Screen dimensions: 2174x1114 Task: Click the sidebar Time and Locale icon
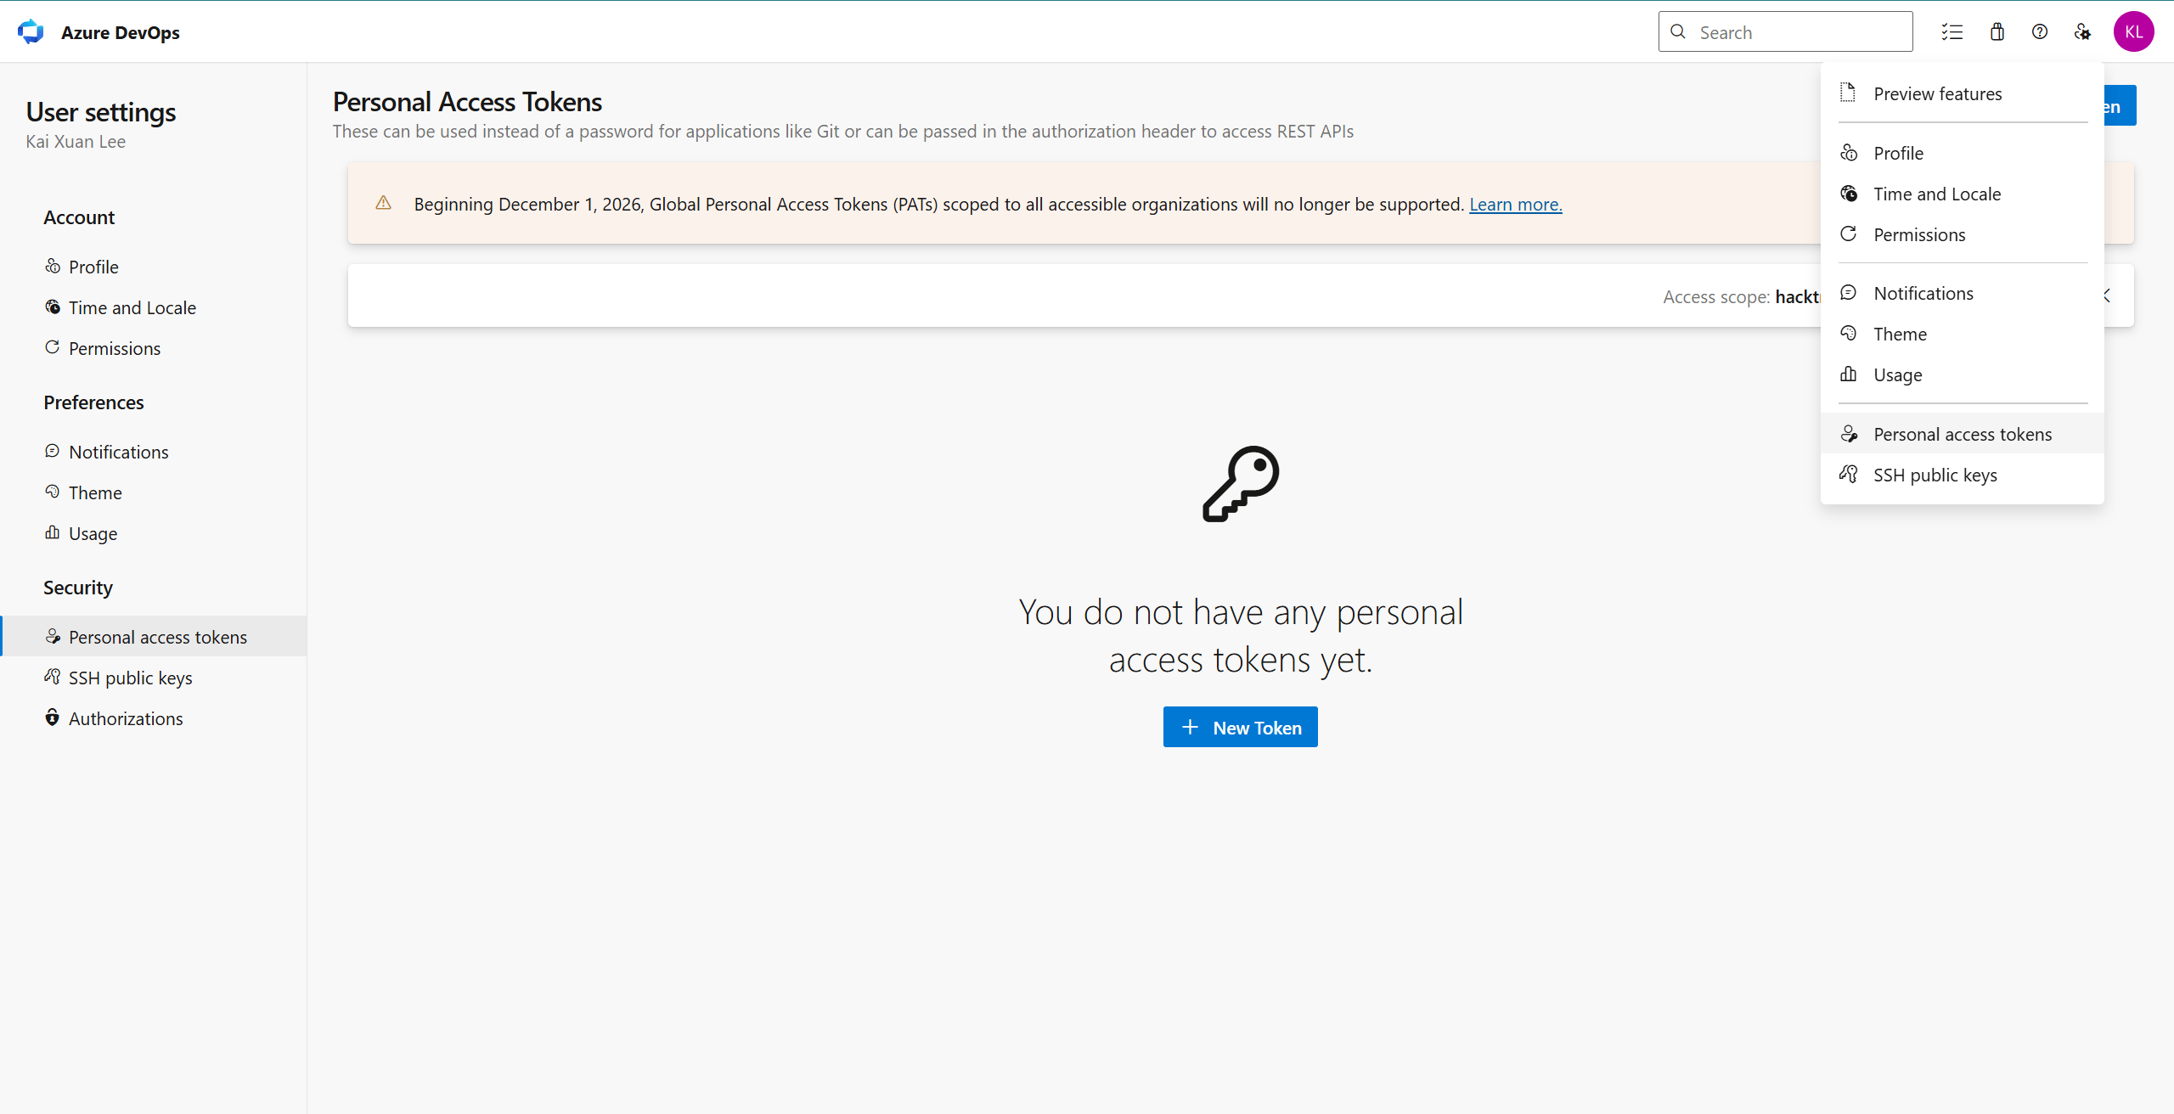pos(53,307)
